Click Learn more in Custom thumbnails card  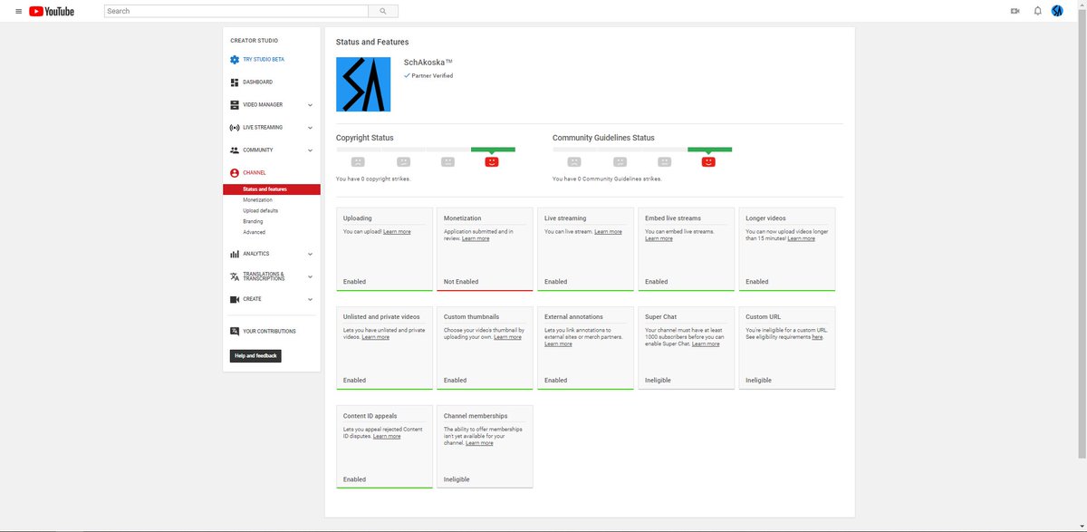point(507,337)
